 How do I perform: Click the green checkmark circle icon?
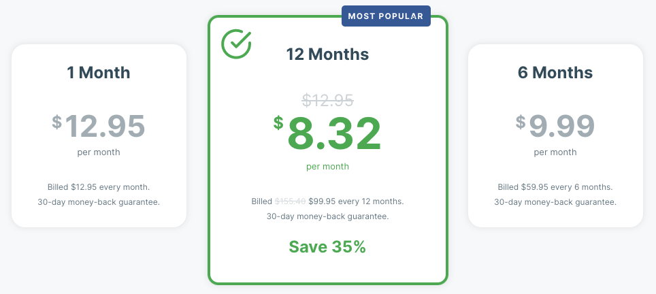pos(236,44)
